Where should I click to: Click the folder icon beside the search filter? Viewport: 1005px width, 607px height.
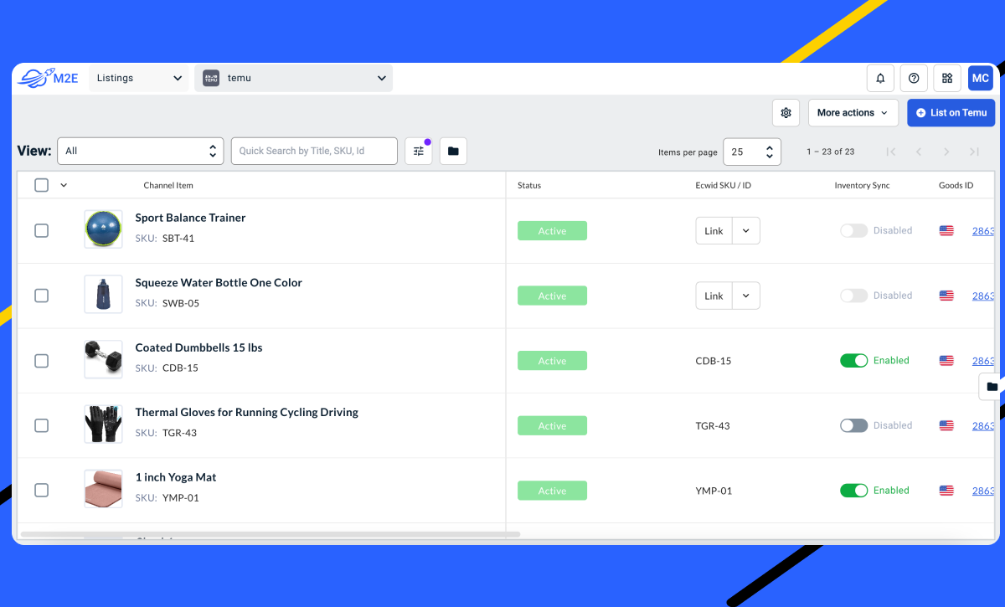453,152
